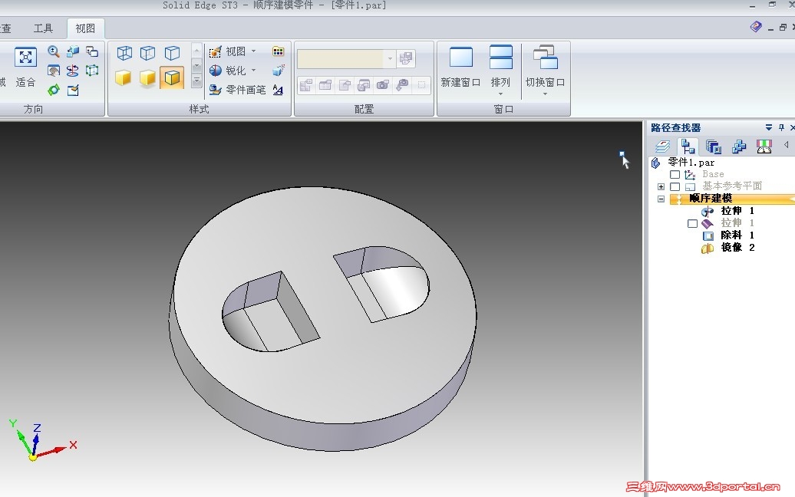This screenshot has height=497, width=795.
Task: Open the blue blocks family tab in PathFinder
Action: pos(739,146)
